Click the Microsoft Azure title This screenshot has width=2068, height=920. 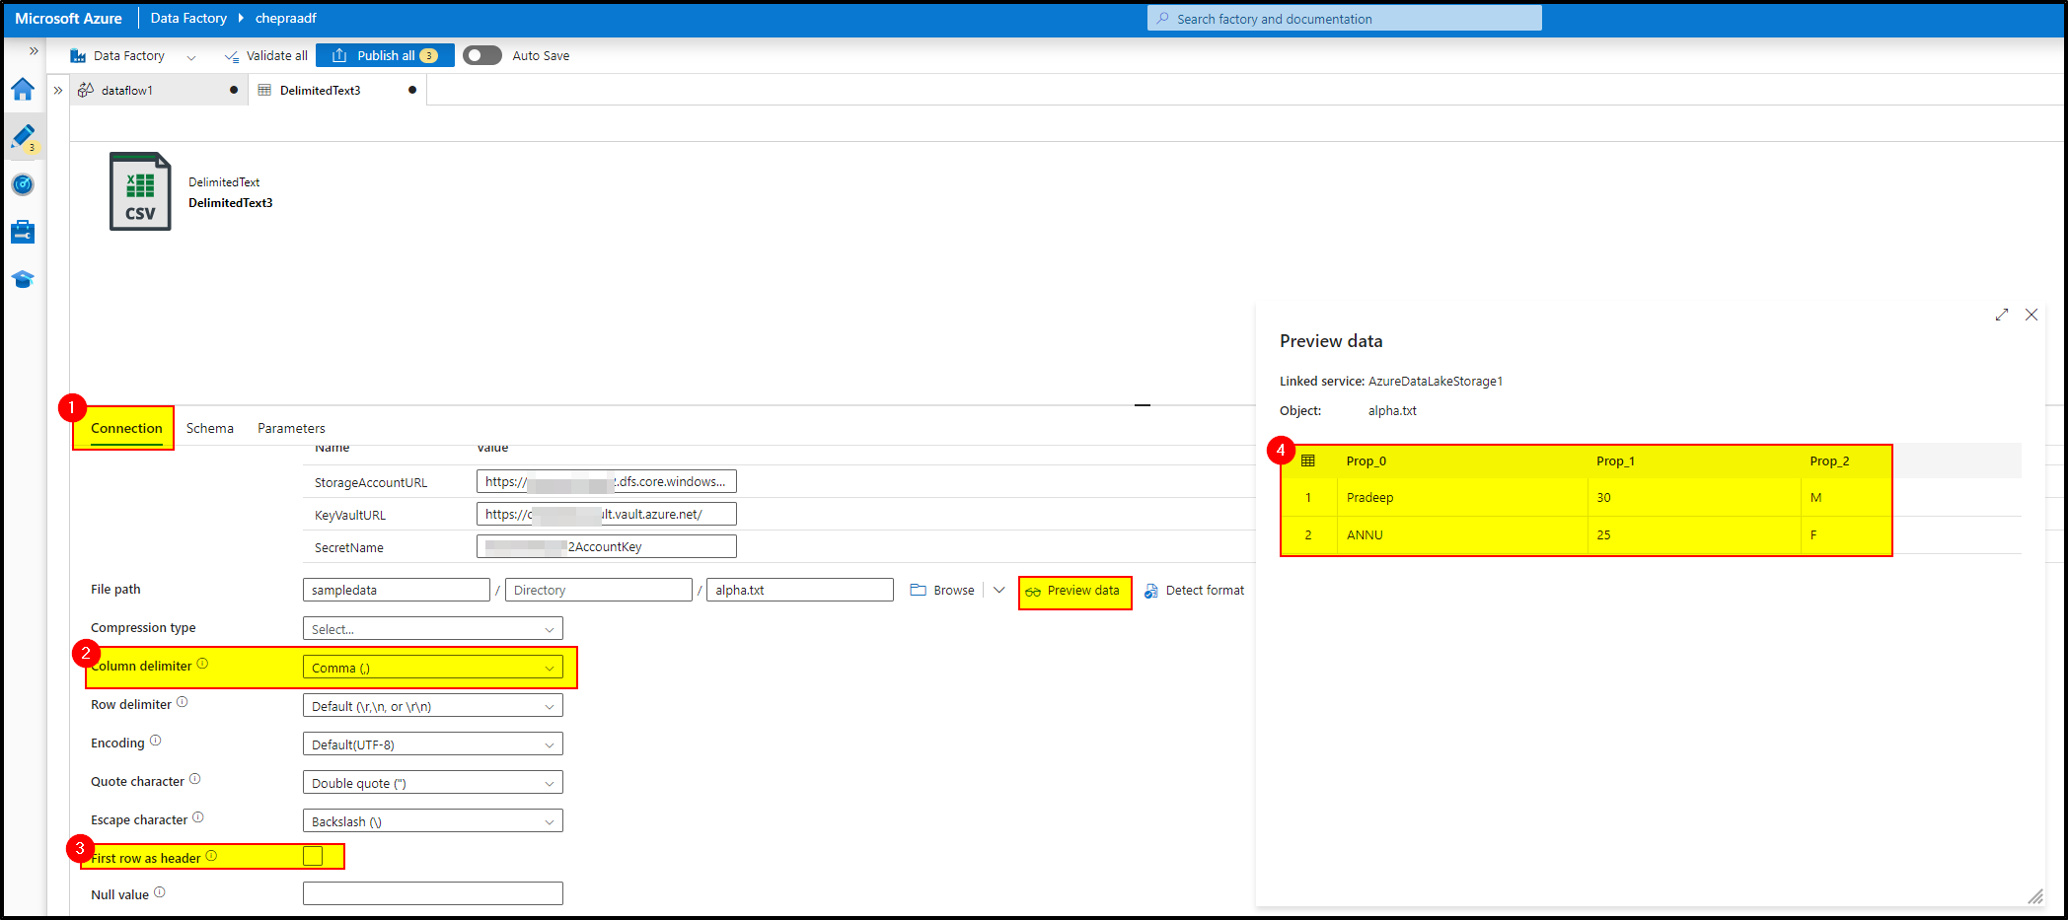point(68,18)
